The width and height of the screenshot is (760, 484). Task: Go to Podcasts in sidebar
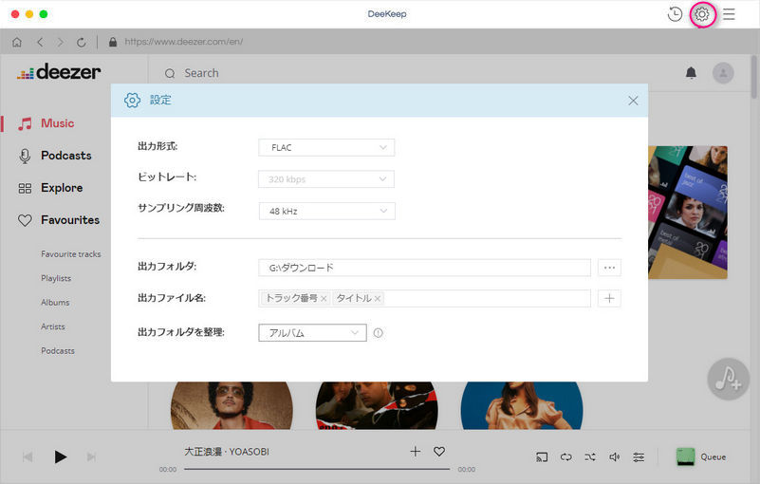[65, 156]
